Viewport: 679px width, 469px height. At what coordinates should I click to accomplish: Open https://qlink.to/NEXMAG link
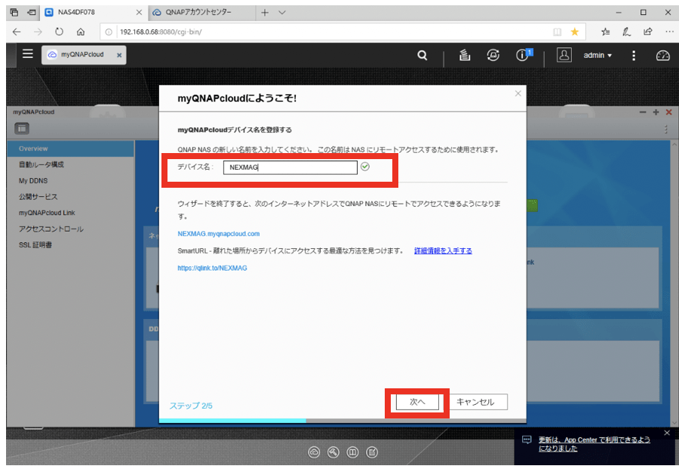point(212,268)
